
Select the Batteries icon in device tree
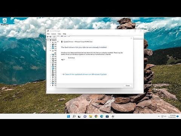tap(53, 44)
